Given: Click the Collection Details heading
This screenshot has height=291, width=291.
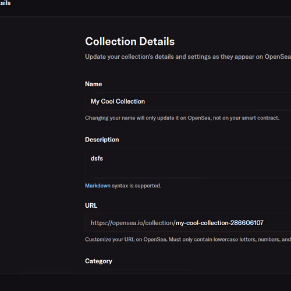Looking at the screenshot, I should click(130, 41).
